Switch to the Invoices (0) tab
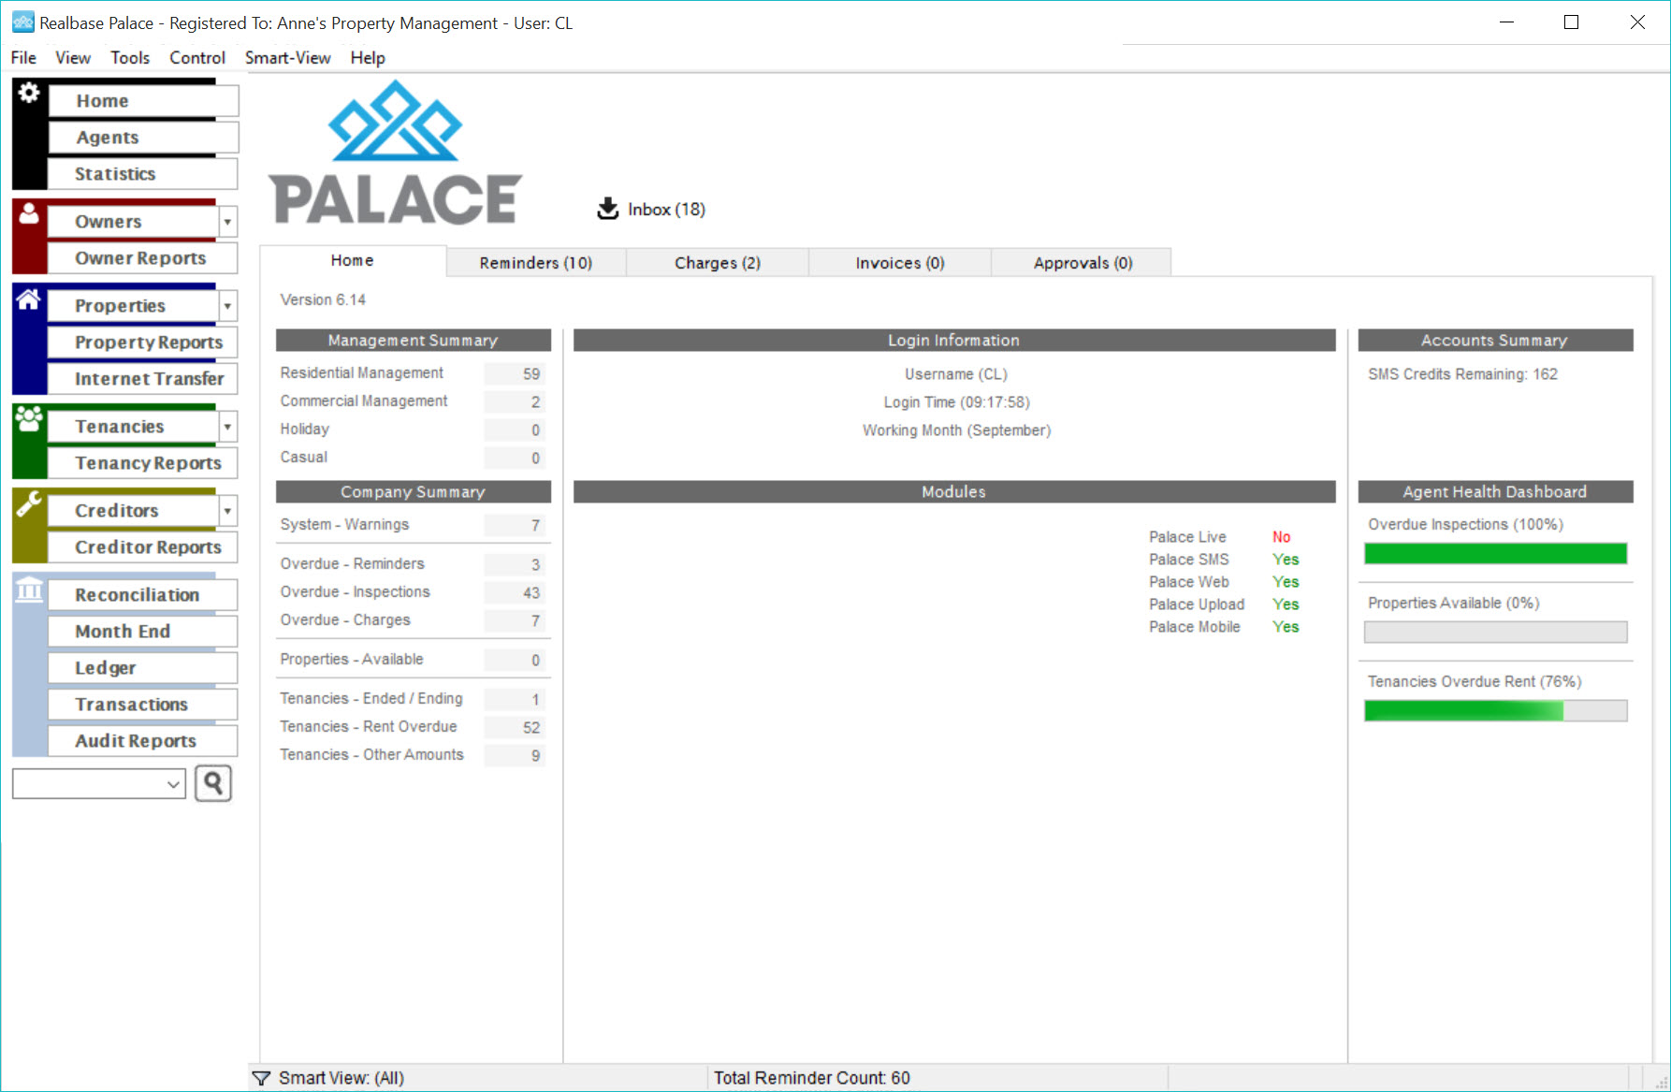This screenshot has height=1092, width=1671. 900,263
